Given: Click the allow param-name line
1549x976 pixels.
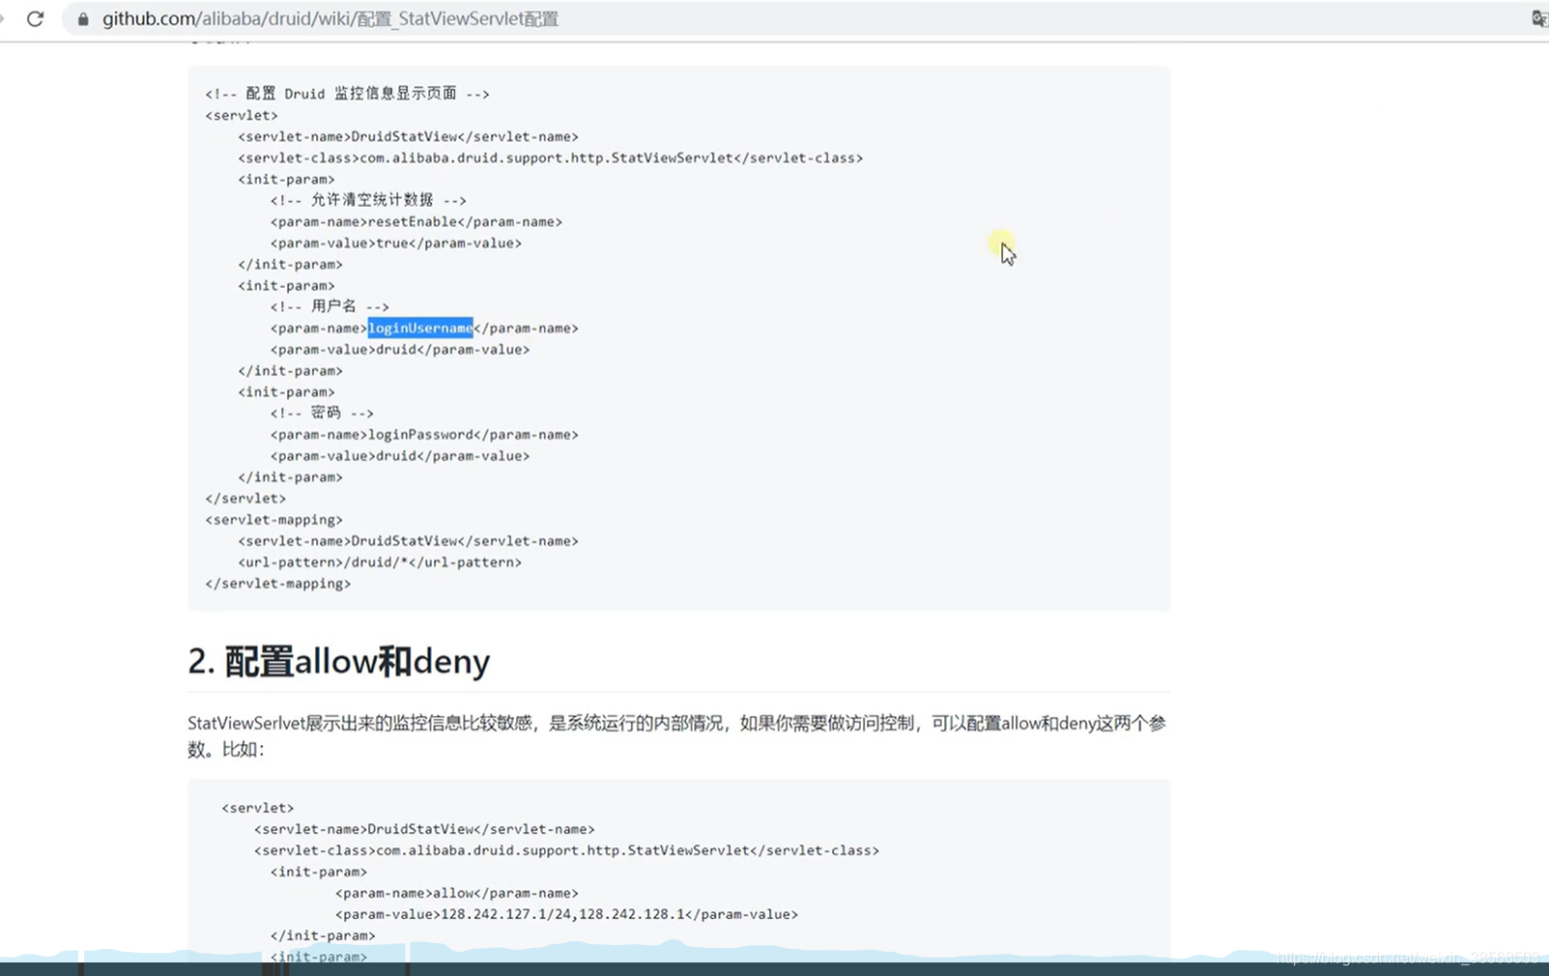Looking at the screenshot, I should (457, 893).
